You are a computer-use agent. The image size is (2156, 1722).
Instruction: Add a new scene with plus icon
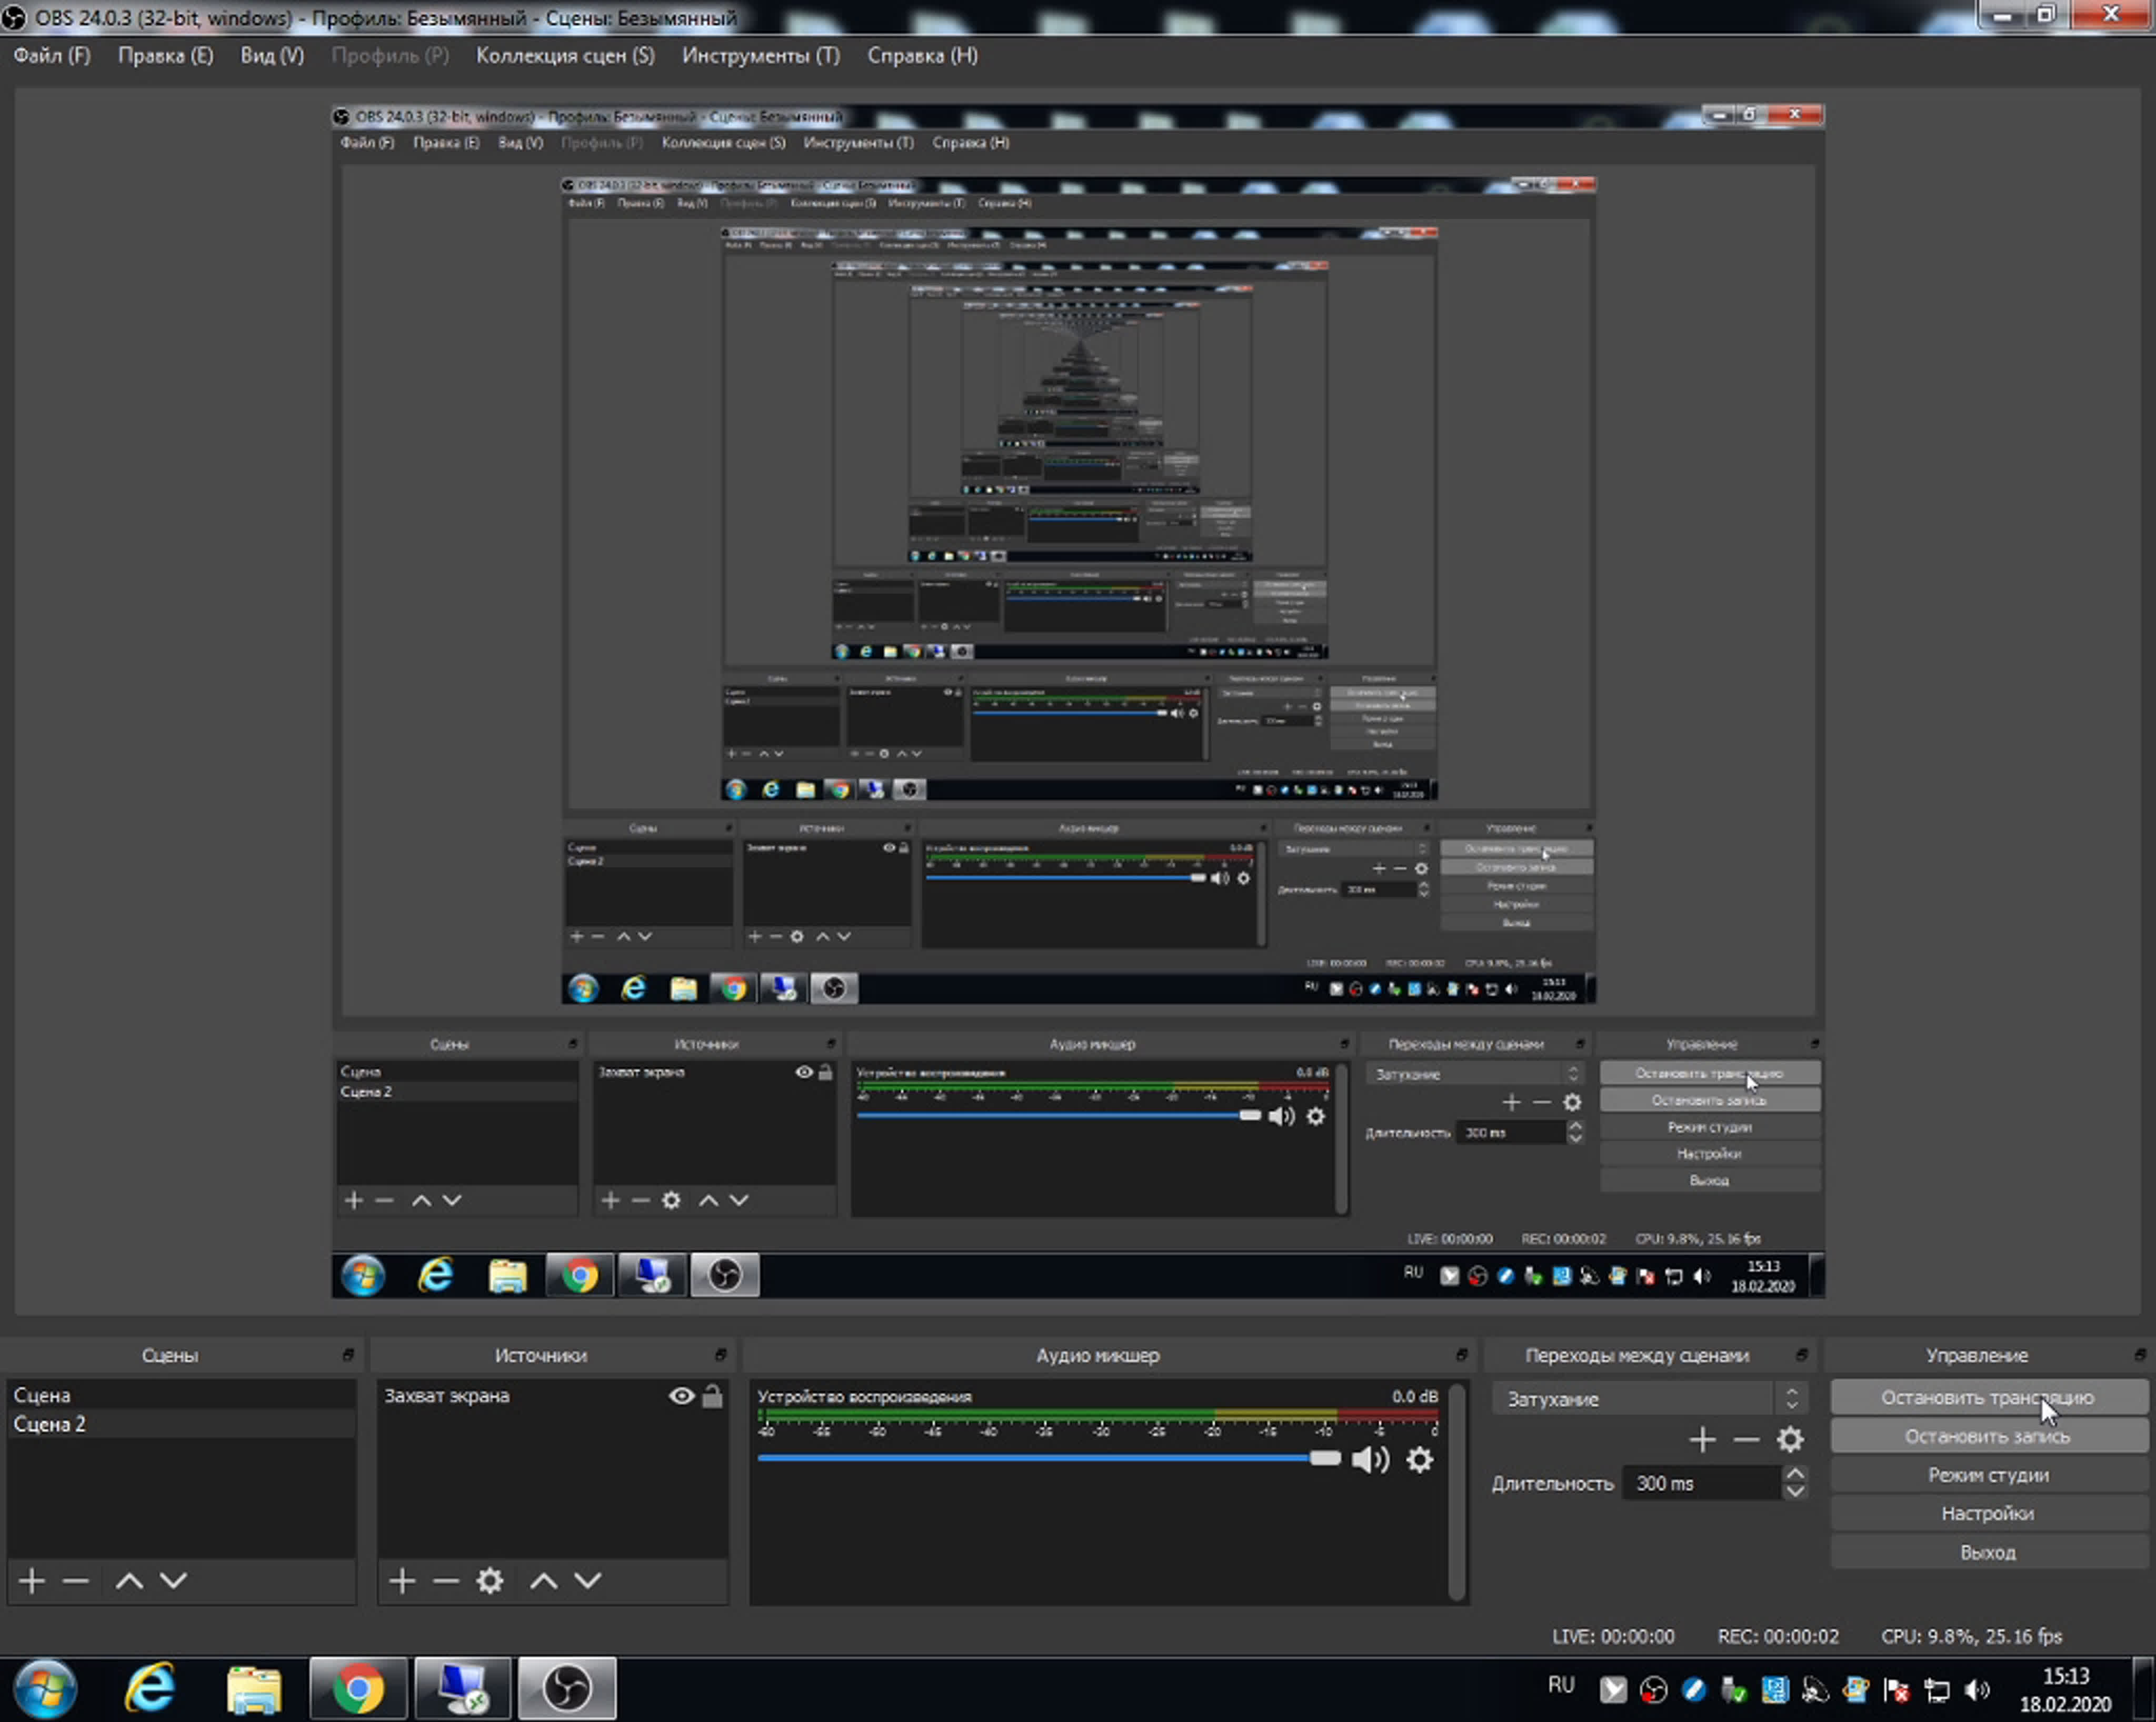click(31, 1581)
